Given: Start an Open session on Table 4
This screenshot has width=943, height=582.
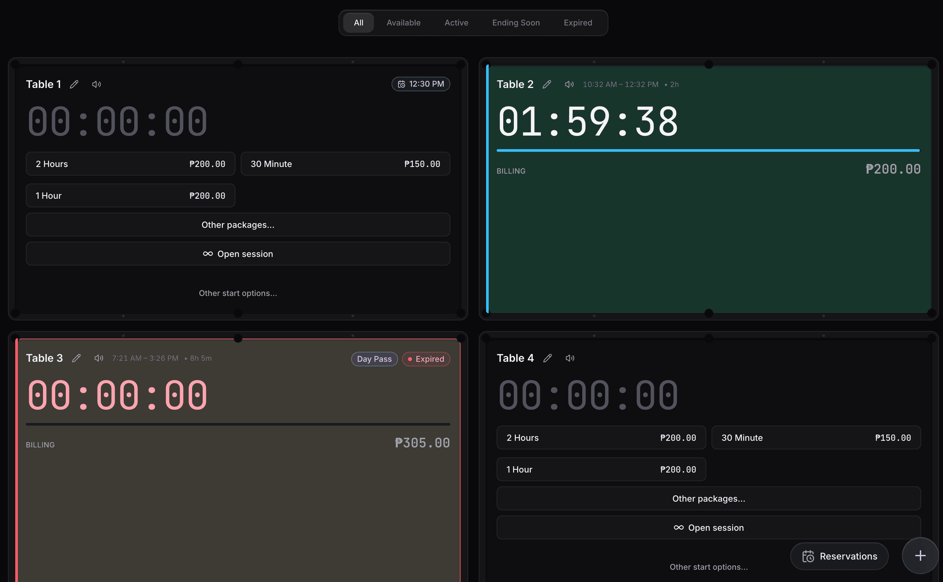Looking at the screenshot, I should click(x=709, y=528).
